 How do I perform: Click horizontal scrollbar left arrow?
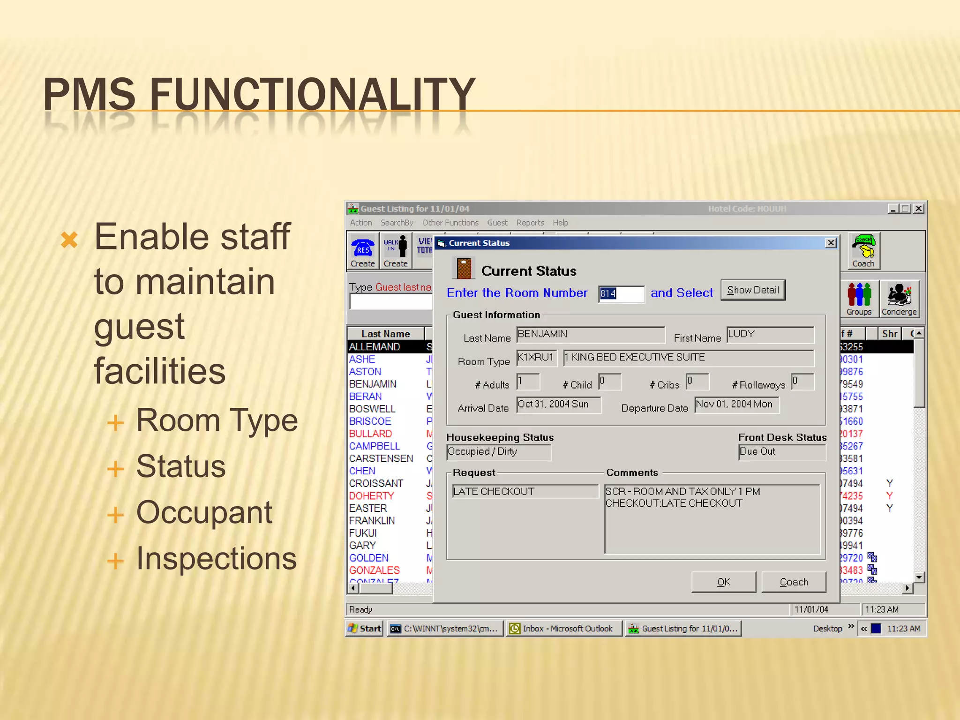point(353,588)
